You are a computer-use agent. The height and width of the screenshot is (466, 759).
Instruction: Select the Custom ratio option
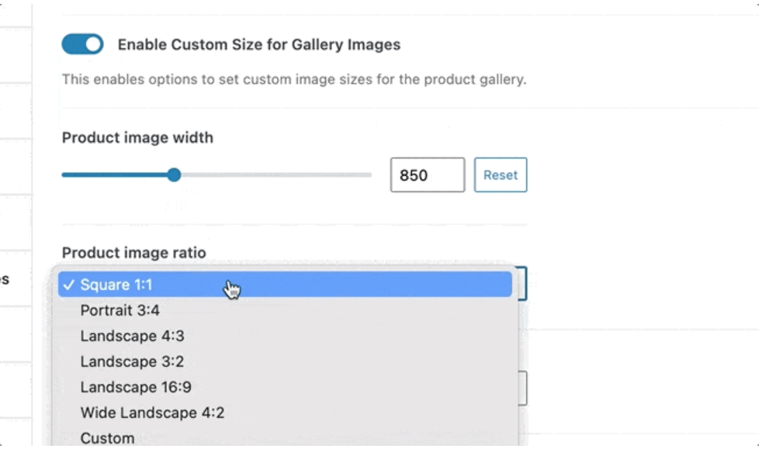pyautogui.click(x=107, y=438)
